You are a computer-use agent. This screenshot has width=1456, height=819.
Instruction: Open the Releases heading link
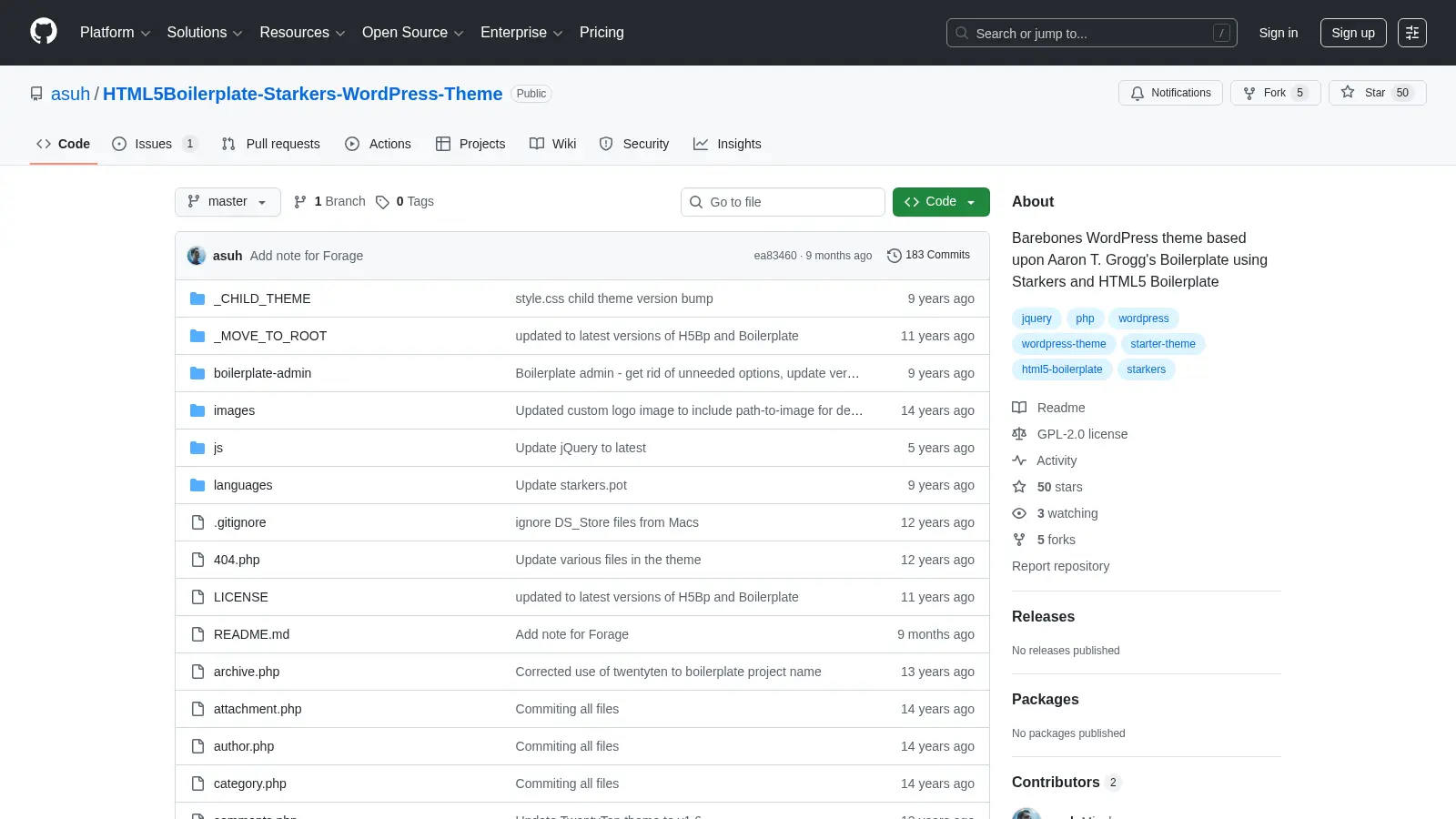point(1043,617)
